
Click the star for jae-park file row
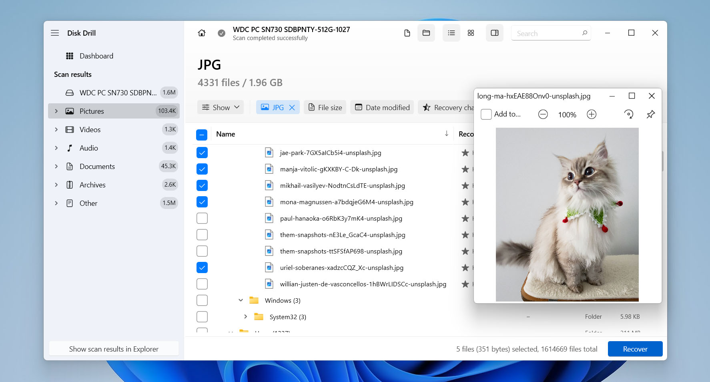465,153
